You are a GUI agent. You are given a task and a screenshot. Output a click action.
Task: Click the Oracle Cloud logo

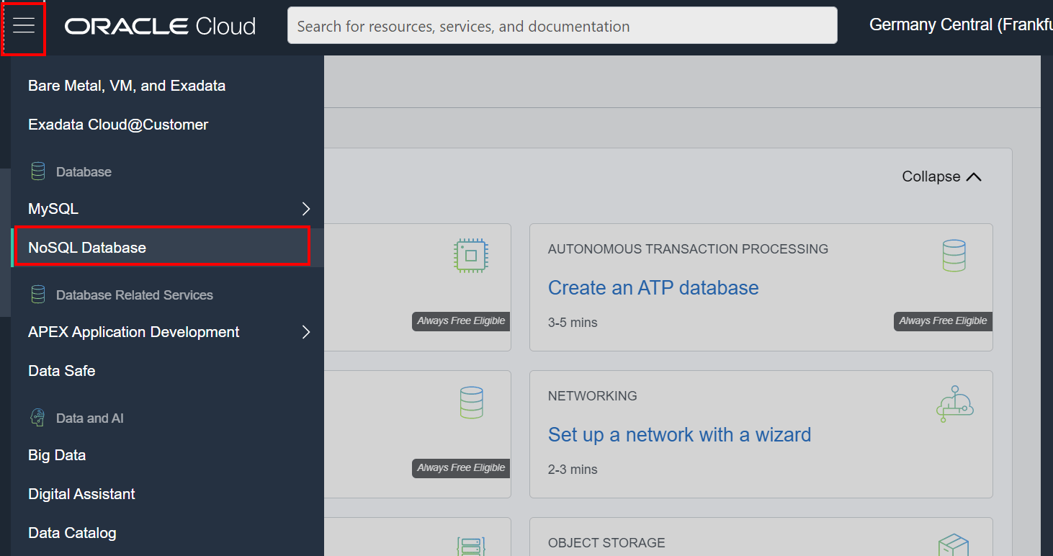159,26
